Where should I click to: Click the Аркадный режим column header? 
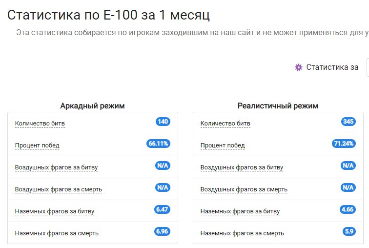pyautogui.click(x=92, y=106)
